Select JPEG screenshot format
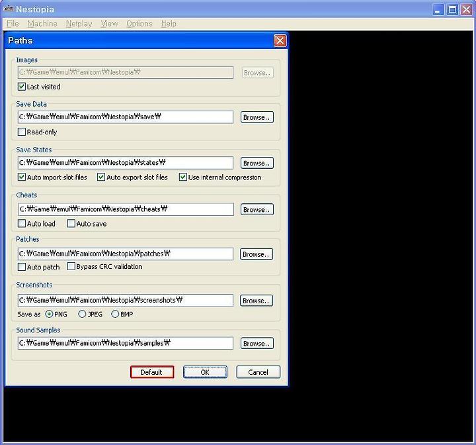Viewport: 476px width, 445px height. tap(82, 314)
